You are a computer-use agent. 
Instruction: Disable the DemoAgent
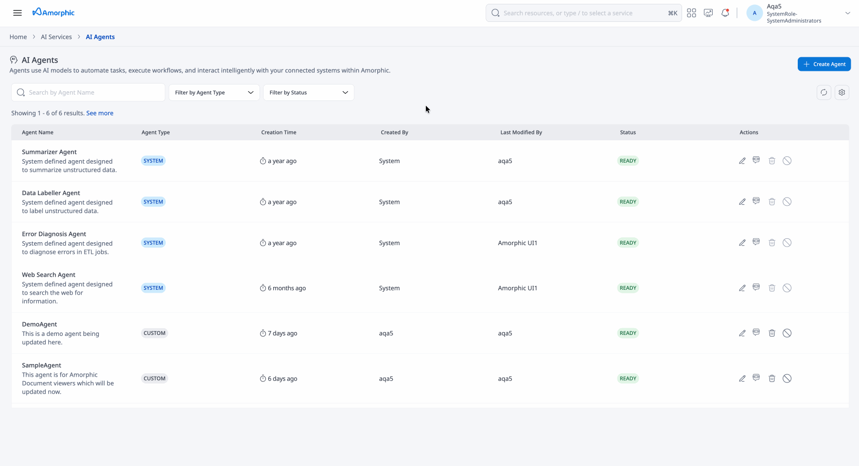pyautogui.click(x=787, y=333)
